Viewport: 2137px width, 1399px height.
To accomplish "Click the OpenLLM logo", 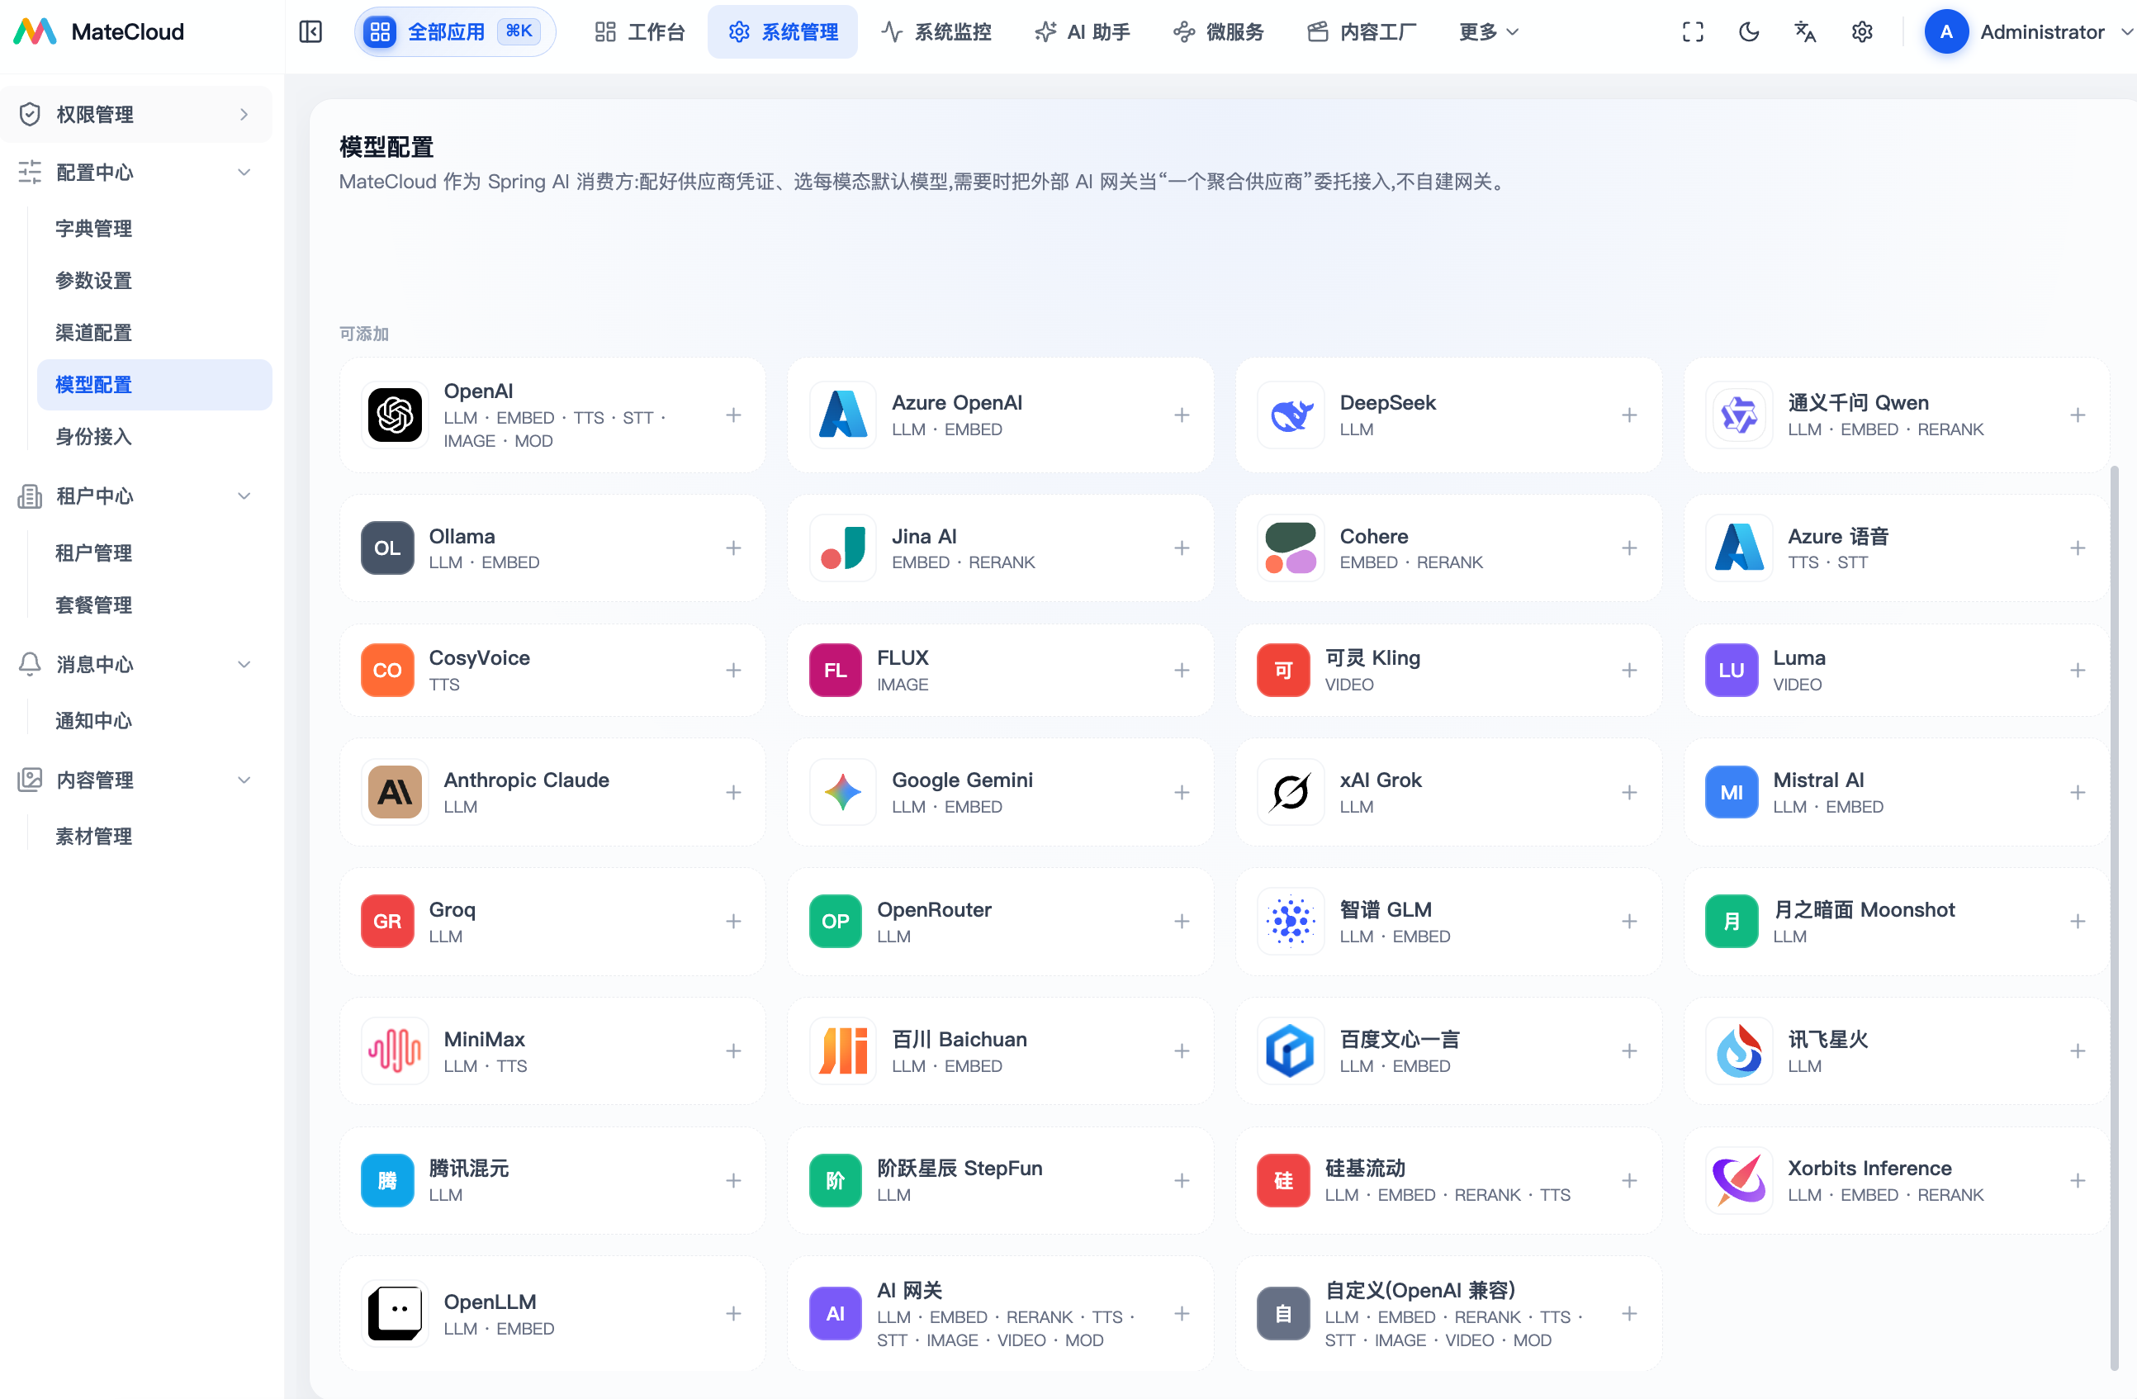I will click(x=394, y=1314).
